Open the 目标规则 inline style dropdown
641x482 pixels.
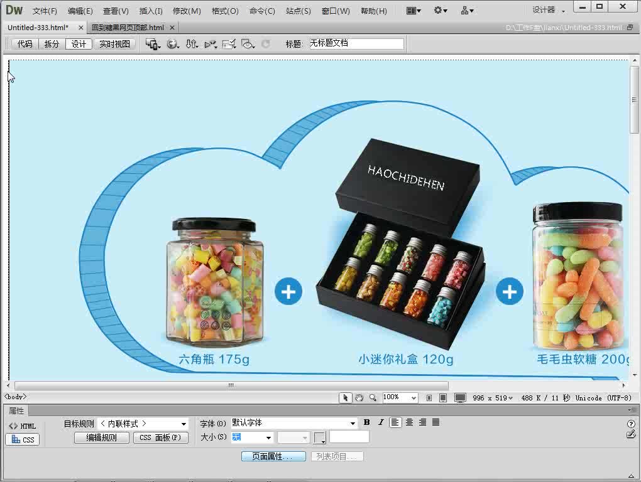click(143, 424)
